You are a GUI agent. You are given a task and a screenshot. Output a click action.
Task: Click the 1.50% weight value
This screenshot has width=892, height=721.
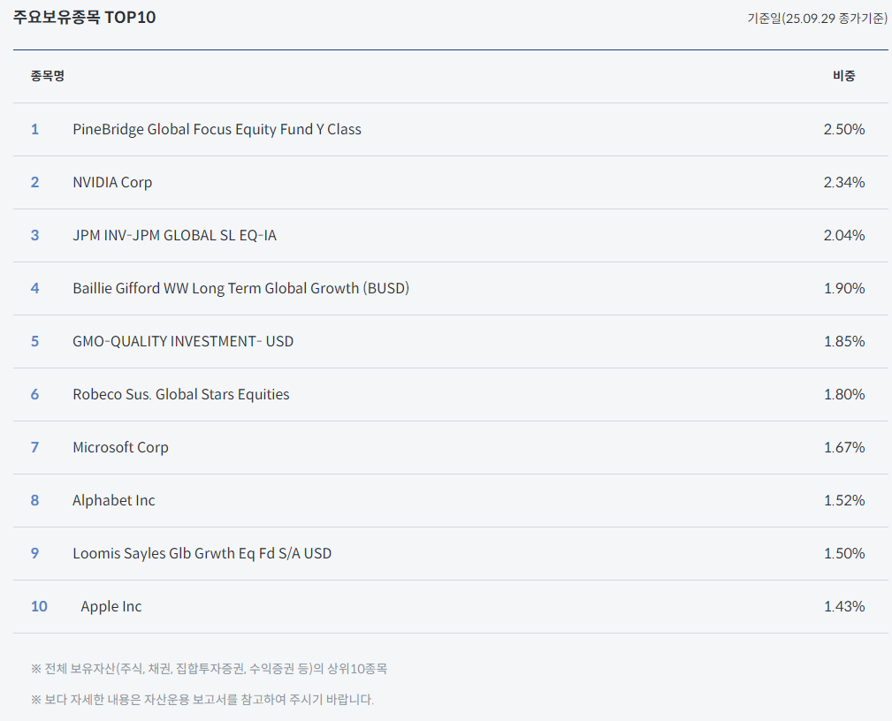(x=844, y=553)
